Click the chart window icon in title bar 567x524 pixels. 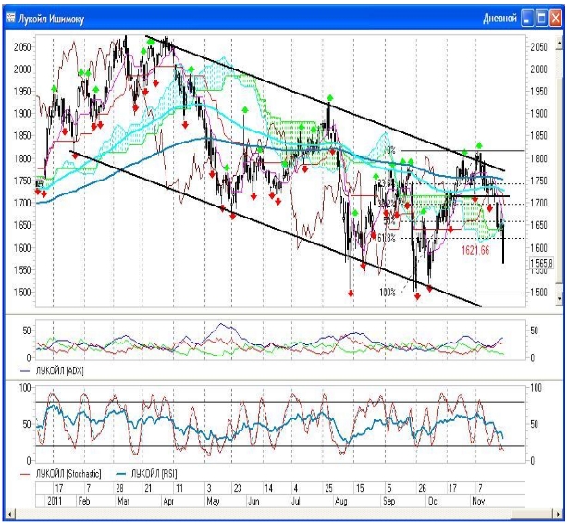coord(11,18)
